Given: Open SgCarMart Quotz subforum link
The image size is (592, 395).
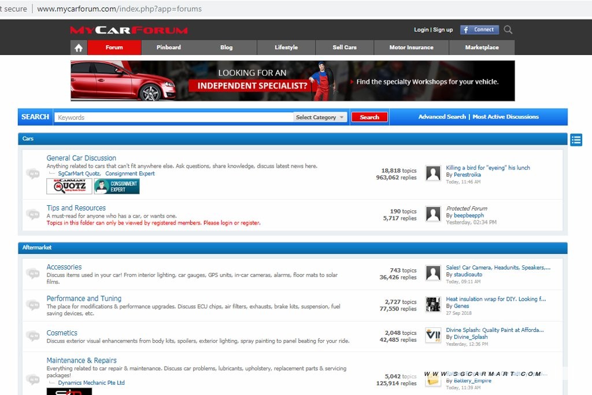Looking at the screenshot, I should [x=79, y=173].
